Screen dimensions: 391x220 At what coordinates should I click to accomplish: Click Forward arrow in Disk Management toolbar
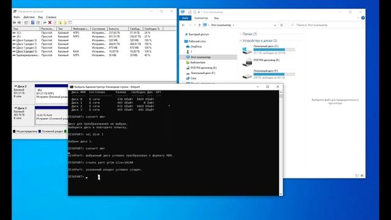[19, 23]
